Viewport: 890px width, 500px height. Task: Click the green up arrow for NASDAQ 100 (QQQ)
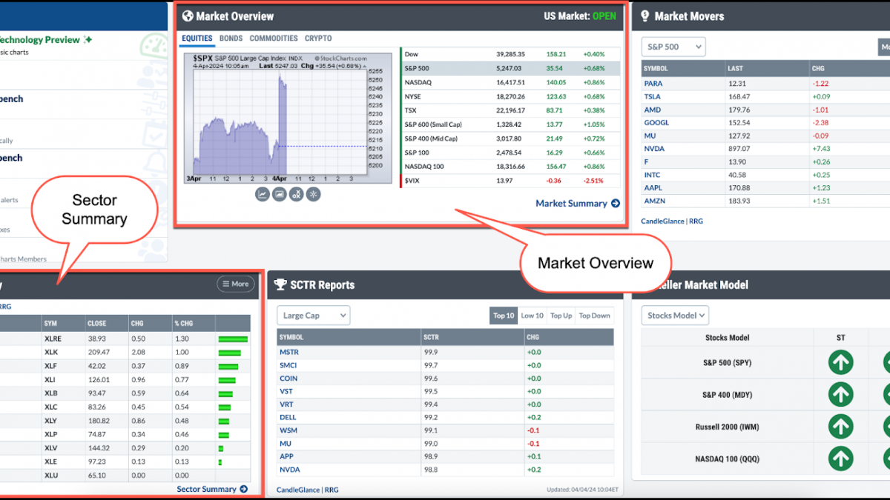coord(840,459)
